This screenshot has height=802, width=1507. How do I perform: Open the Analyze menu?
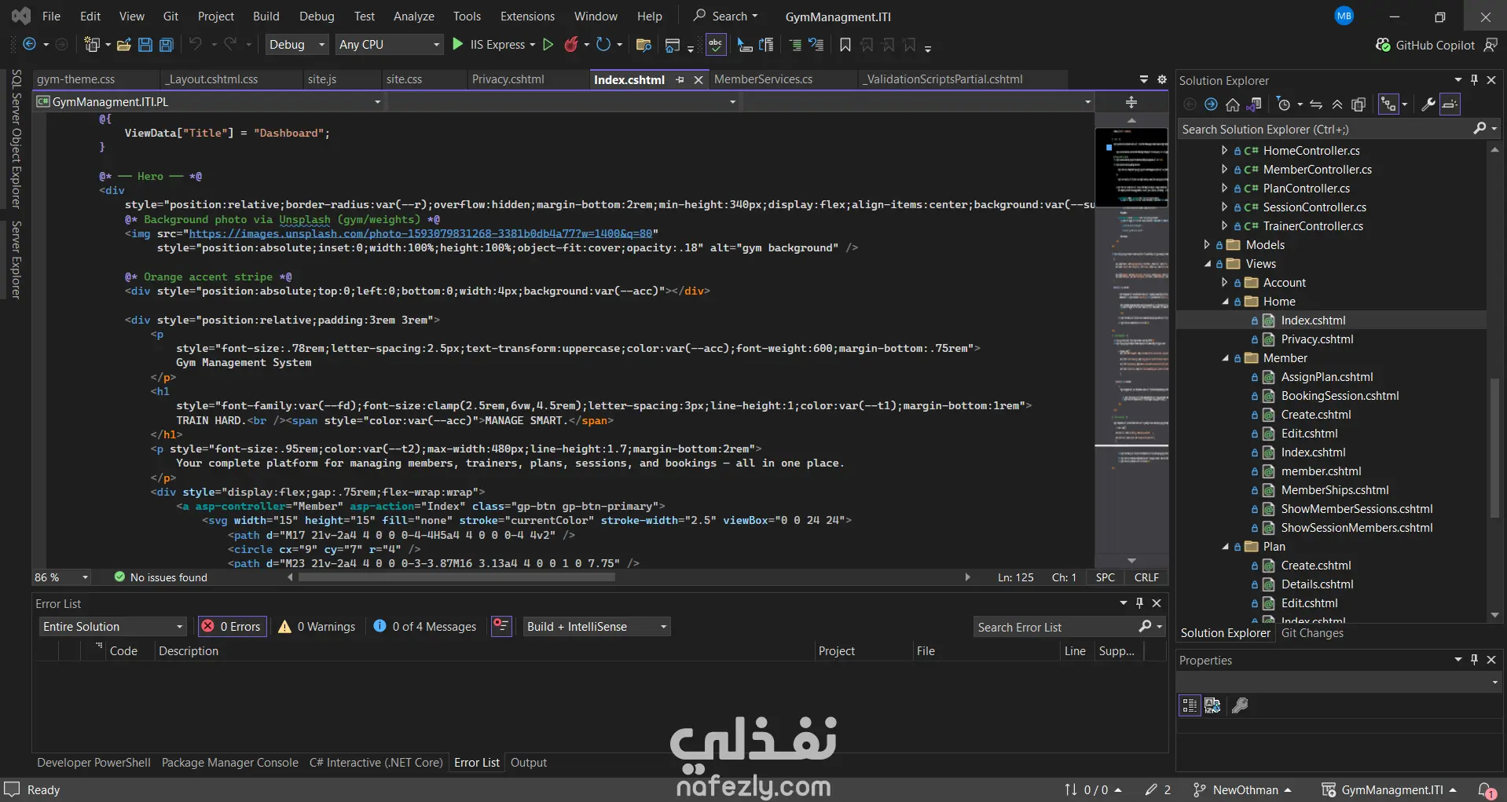click(414, 16)
